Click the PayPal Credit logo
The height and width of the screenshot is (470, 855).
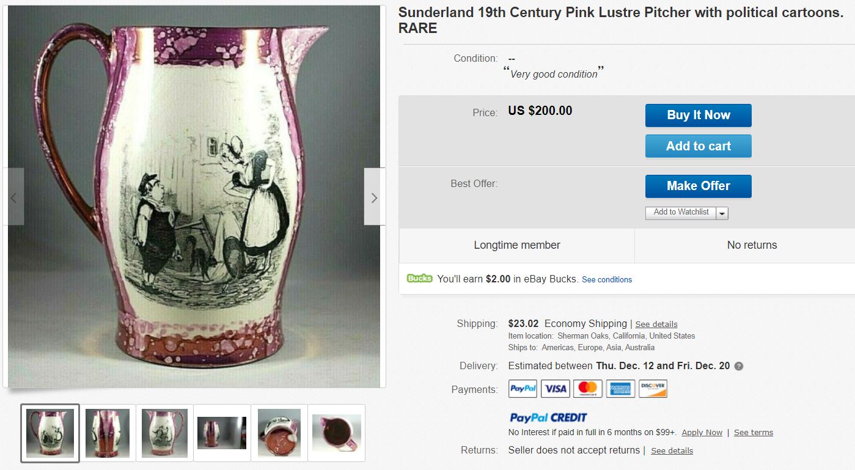pos(548,417)
